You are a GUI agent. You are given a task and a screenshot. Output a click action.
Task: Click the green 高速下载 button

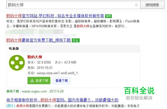coord(39,80)
